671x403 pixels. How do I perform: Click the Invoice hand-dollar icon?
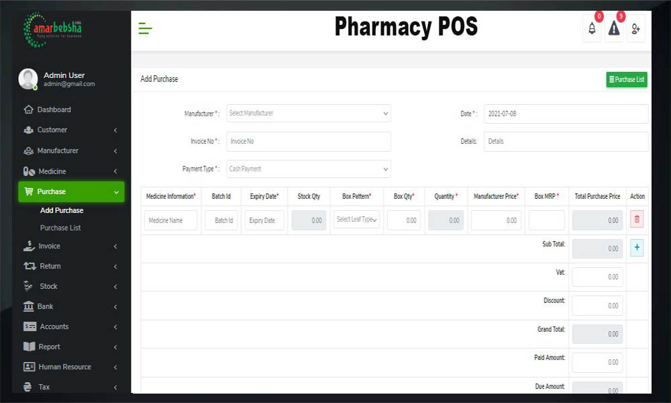(x=29, y=246)
